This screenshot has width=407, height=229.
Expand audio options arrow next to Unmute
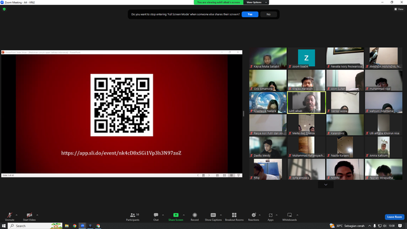[17, 215]
